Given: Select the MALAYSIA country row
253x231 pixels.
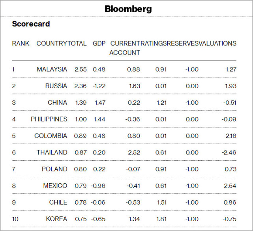Looking at the screenshot, I should pos(52,69).
